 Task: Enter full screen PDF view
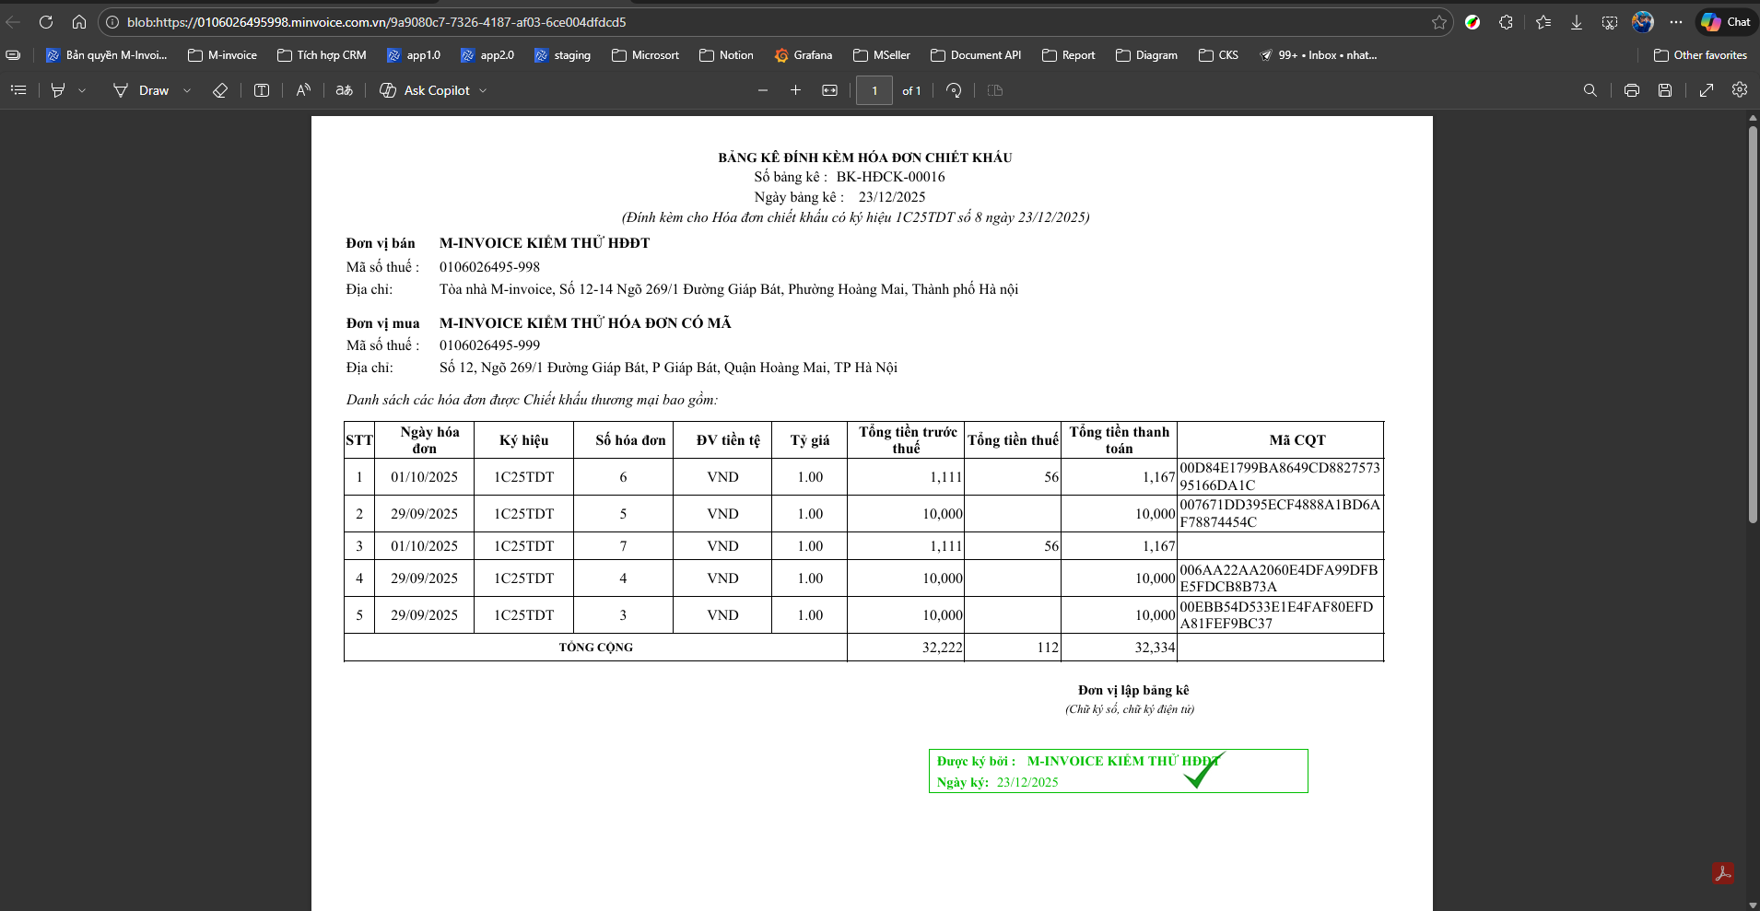tap(1706, 90)
